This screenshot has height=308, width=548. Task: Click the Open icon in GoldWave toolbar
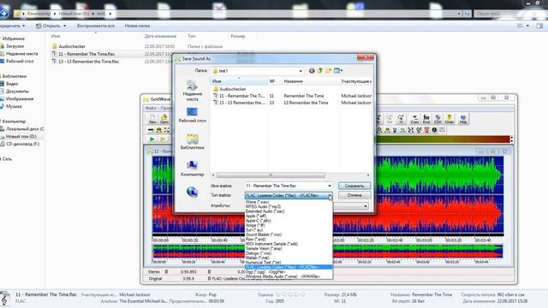click(164, 119)
